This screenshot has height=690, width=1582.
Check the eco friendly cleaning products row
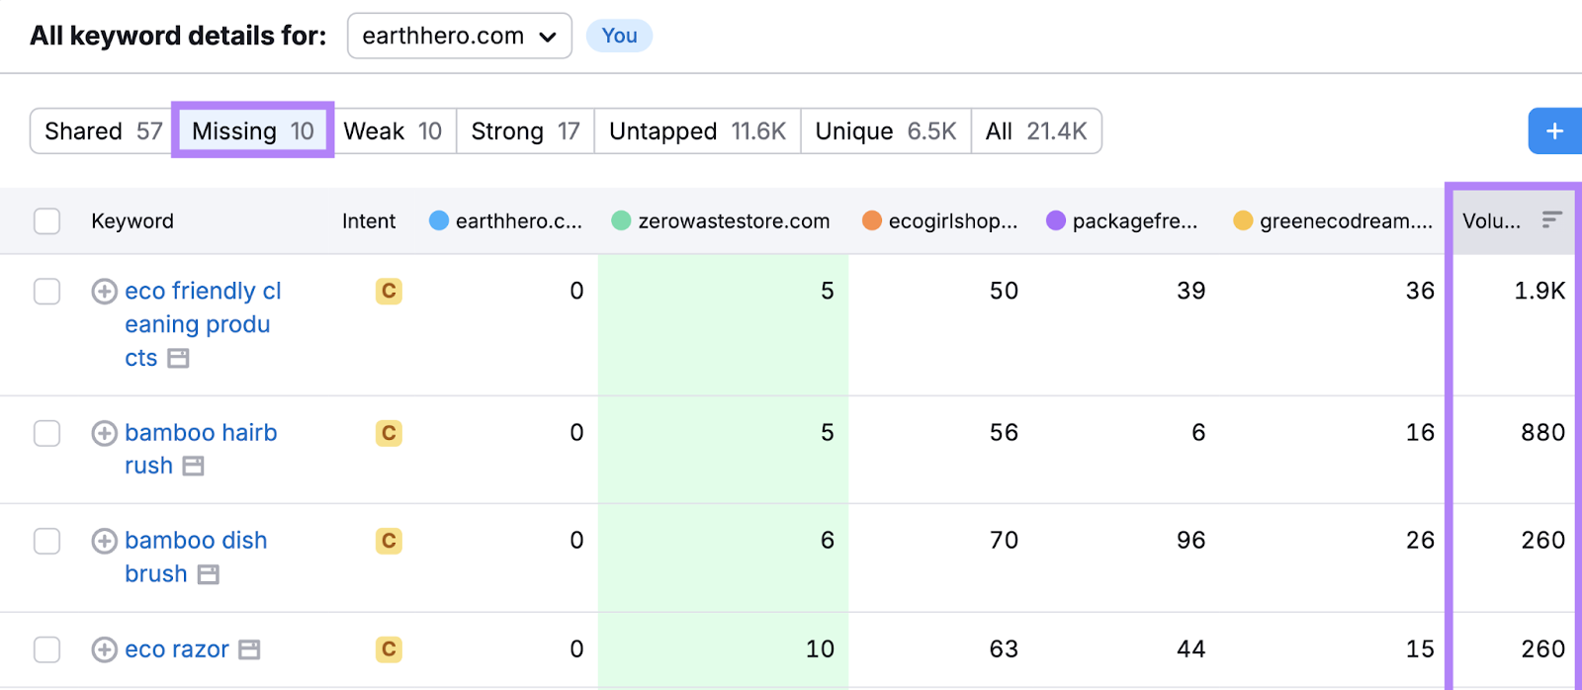click(x=47, y=292)
